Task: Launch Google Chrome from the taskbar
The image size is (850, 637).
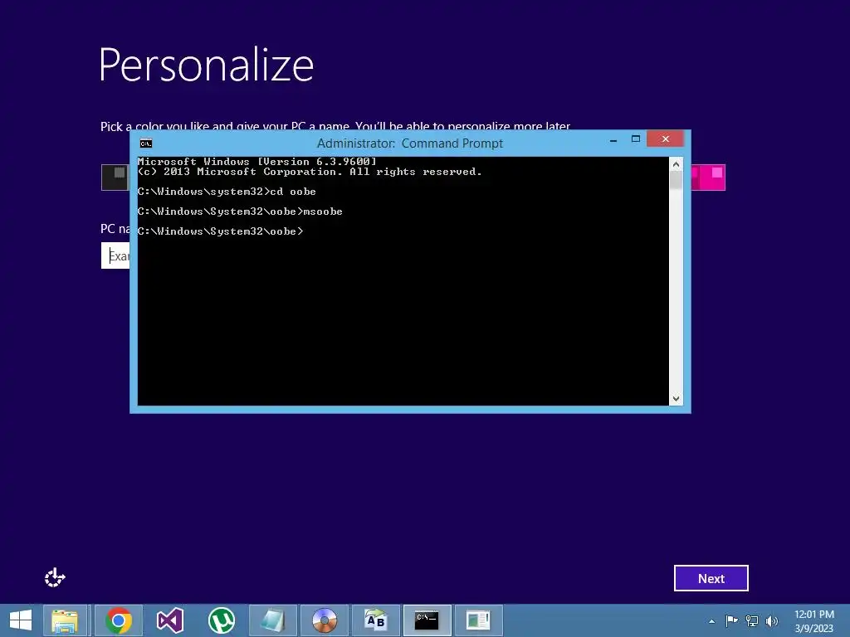Action: (x=119, y=620)
